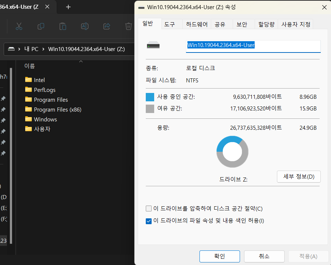This screenshot has width=331, height=265.
Task: Click the 적용(A) button
Action: pos(308,256)
